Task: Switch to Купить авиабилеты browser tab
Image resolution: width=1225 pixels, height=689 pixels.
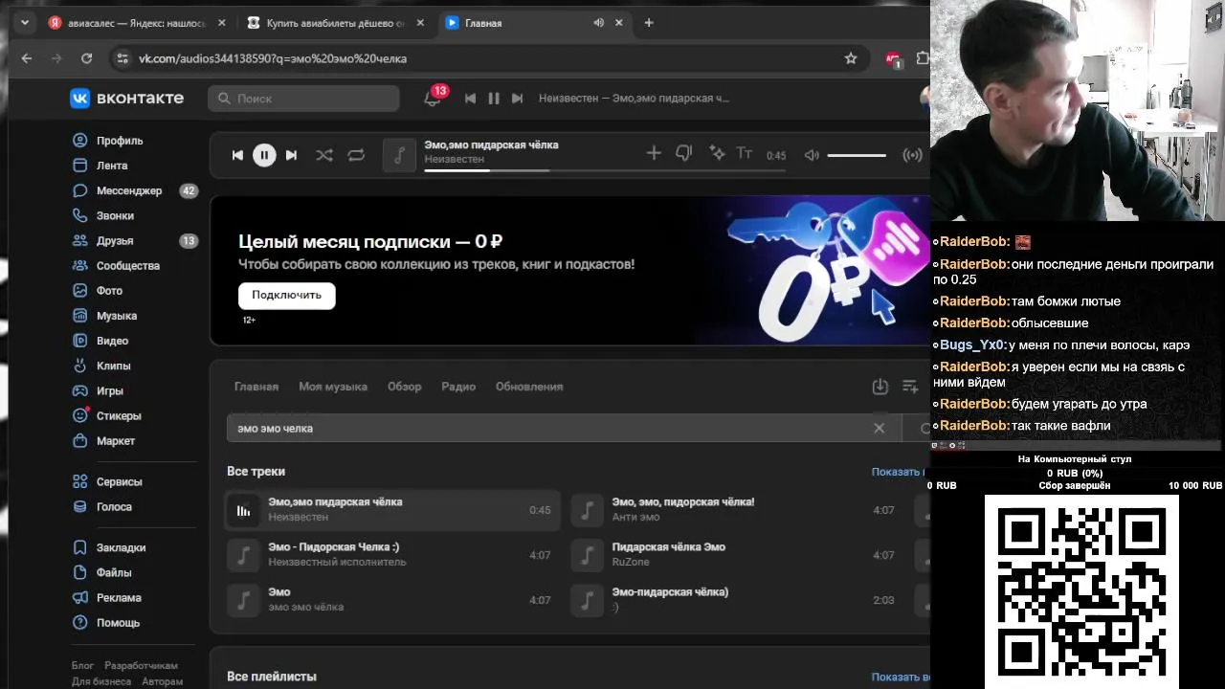Action: click(335, 23)
